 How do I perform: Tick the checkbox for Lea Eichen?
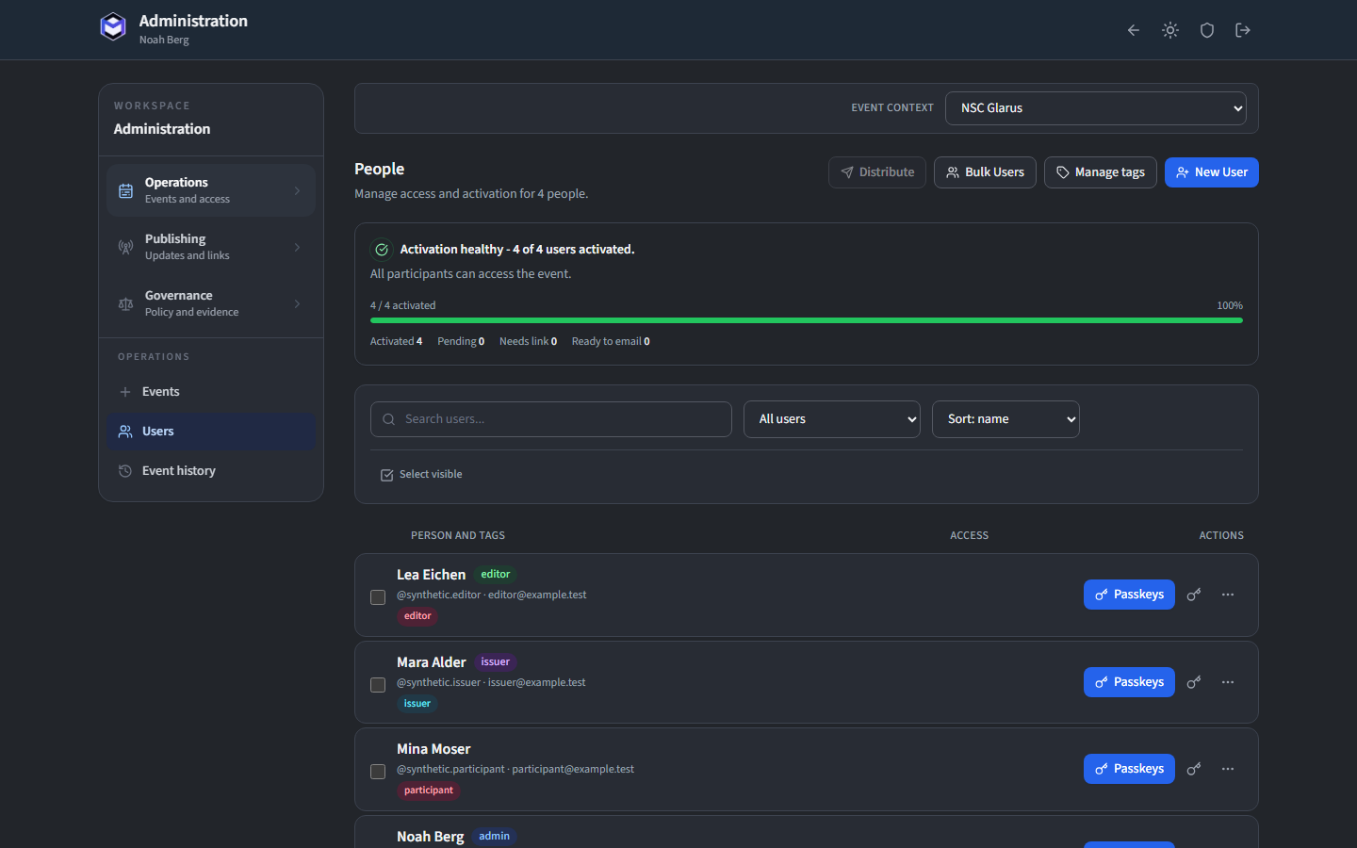pos(378,597)
